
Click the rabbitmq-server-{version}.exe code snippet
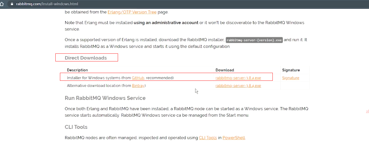point(254,40)
